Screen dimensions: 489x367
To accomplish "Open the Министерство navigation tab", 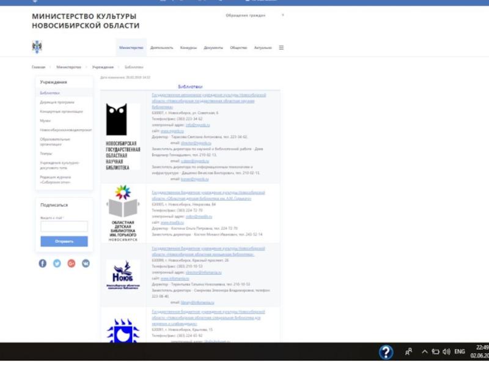I will [x=131, y=48].
